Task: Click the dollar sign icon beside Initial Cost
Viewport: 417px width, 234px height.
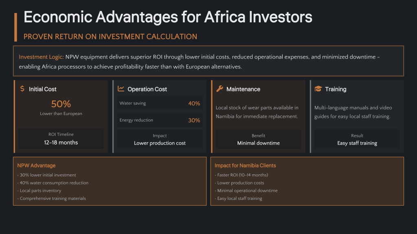Action: click(22, 89)
